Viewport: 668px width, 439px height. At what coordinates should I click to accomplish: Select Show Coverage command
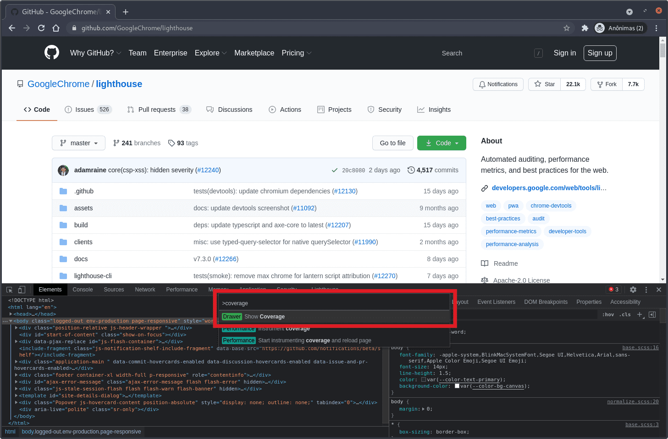[335, 317]
